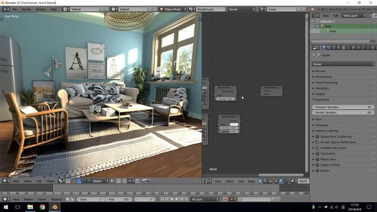Viewport: 377px width, 212px height.
Task: Select Object shader type icon in node editor
Action: [x=276, y=181]
